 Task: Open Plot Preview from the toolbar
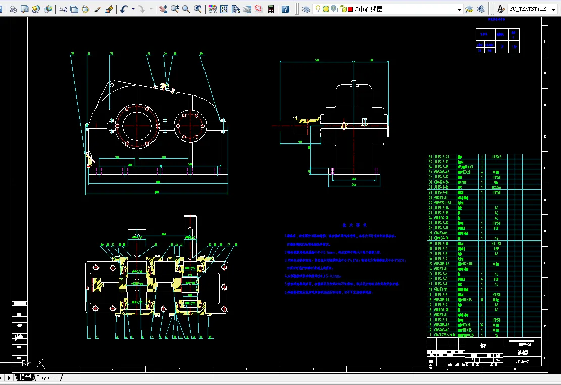click(25, 9)
